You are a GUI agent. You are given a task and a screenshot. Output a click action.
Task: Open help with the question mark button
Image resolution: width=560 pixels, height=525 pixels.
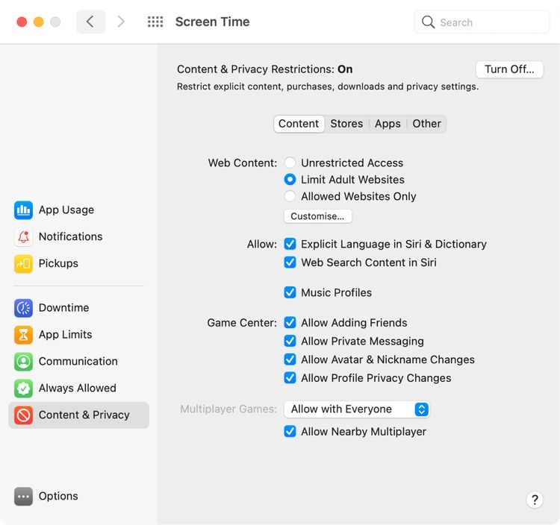pyautogui.click(x=535, y=500)
